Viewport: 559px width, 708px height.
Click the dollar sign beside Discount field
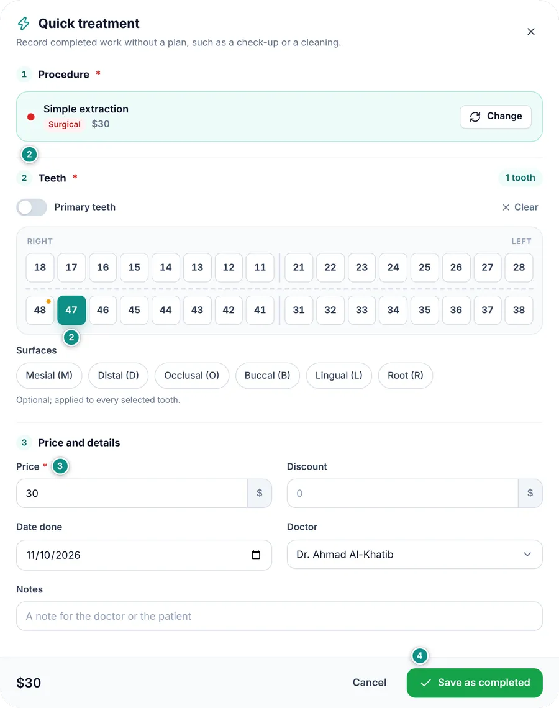[530, 493]
